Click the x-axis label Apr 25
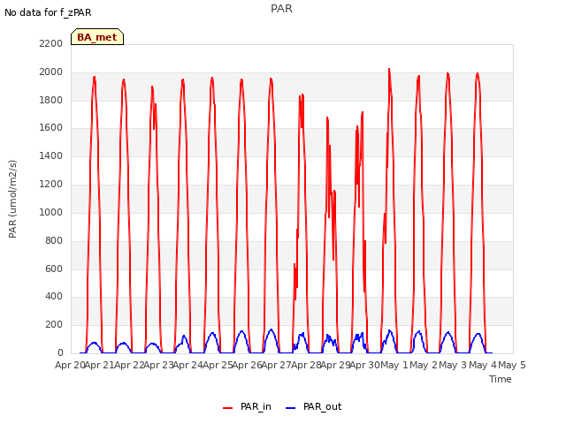Viewport: 566px width, 424px height. (218, 365)
